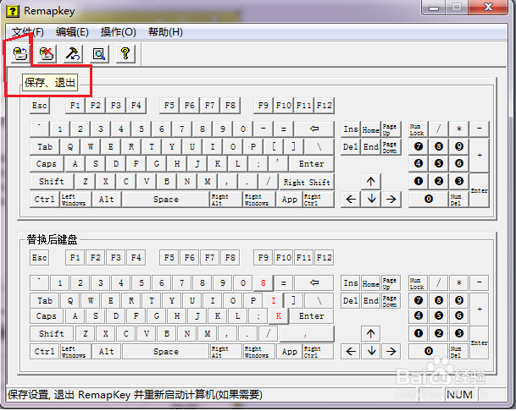Screen dimensions: 516x411
Task: Click the magnifier view toolbar icon
Action: [99, 53]
